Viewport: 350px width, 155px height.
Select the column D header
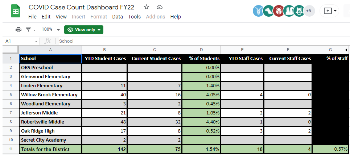(201, 50)
